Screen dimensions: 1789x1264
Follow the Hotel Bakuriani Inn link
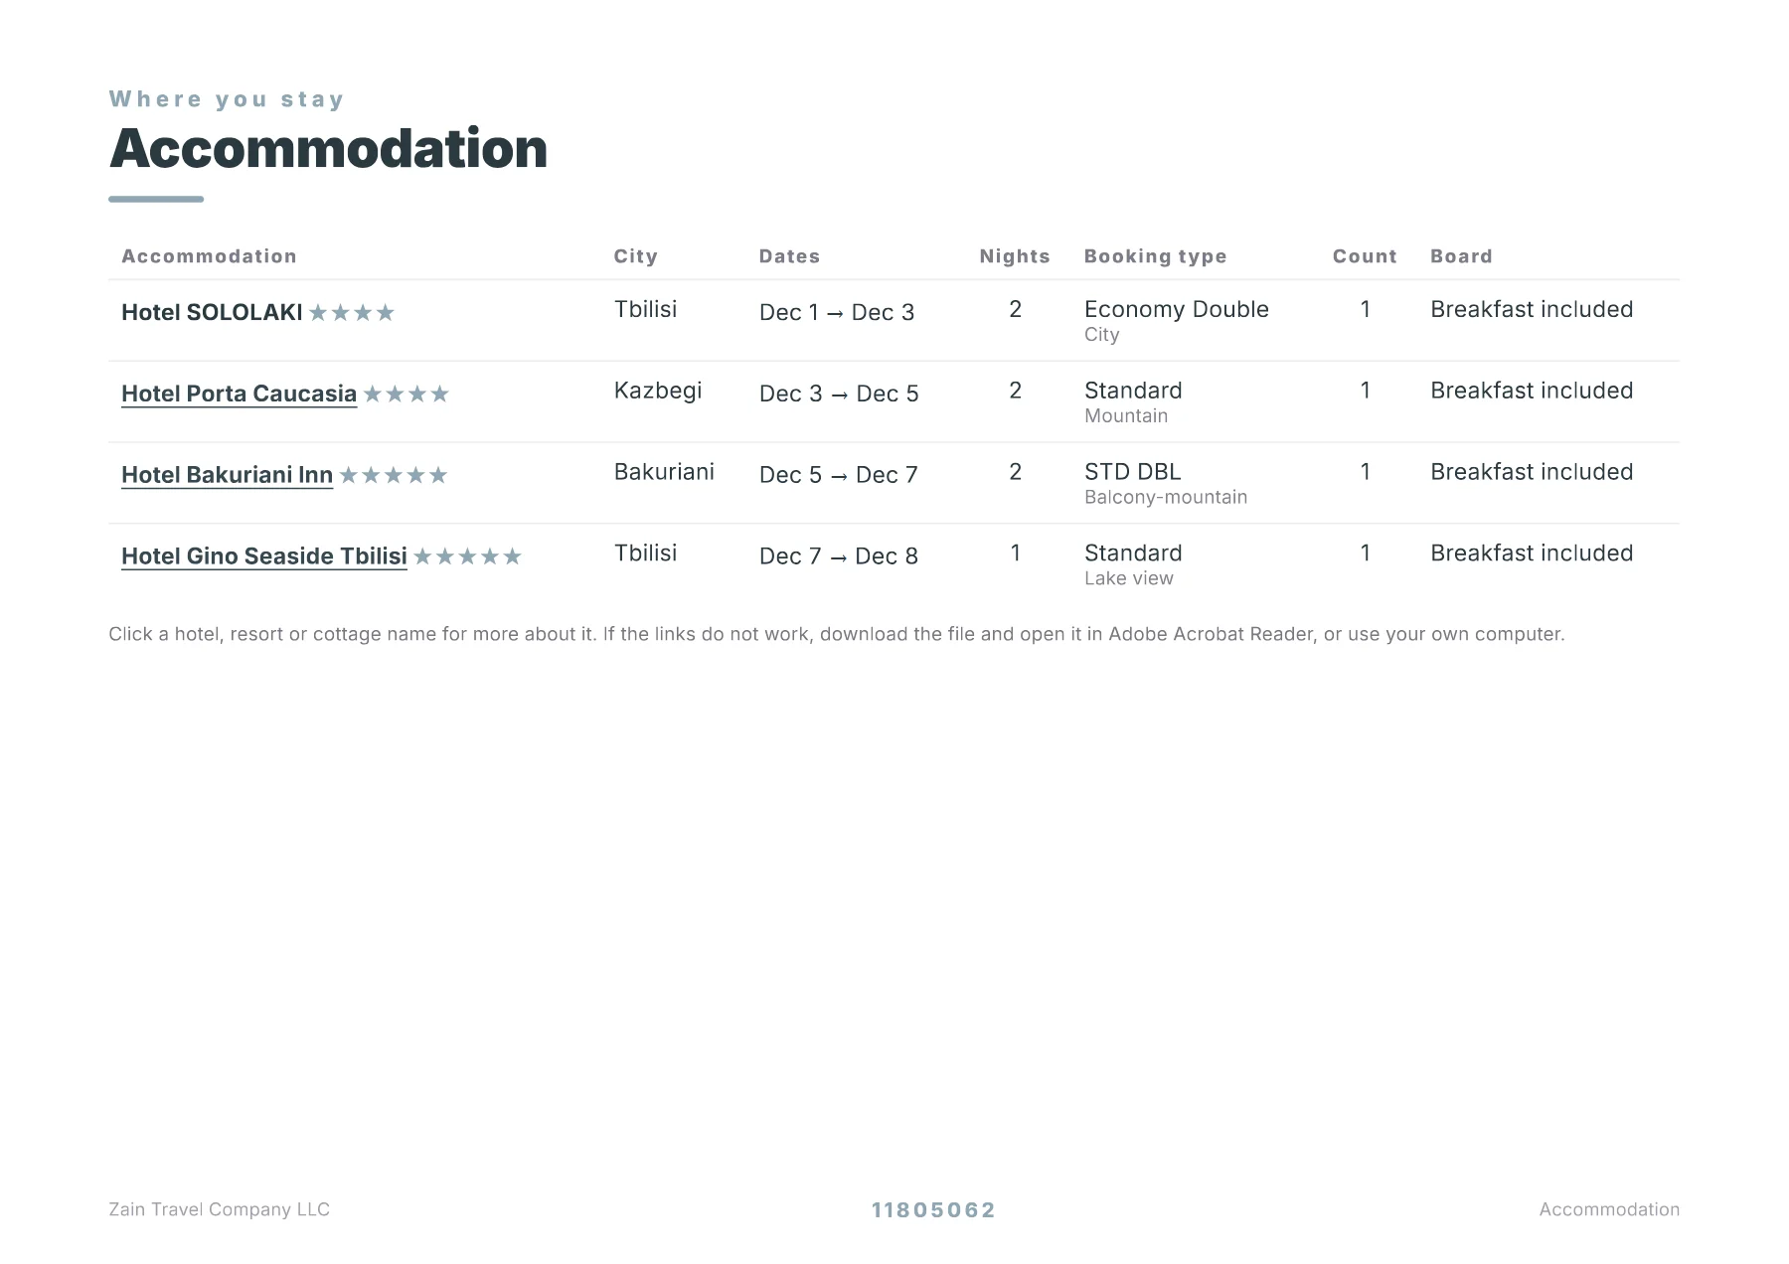(227, 475)
